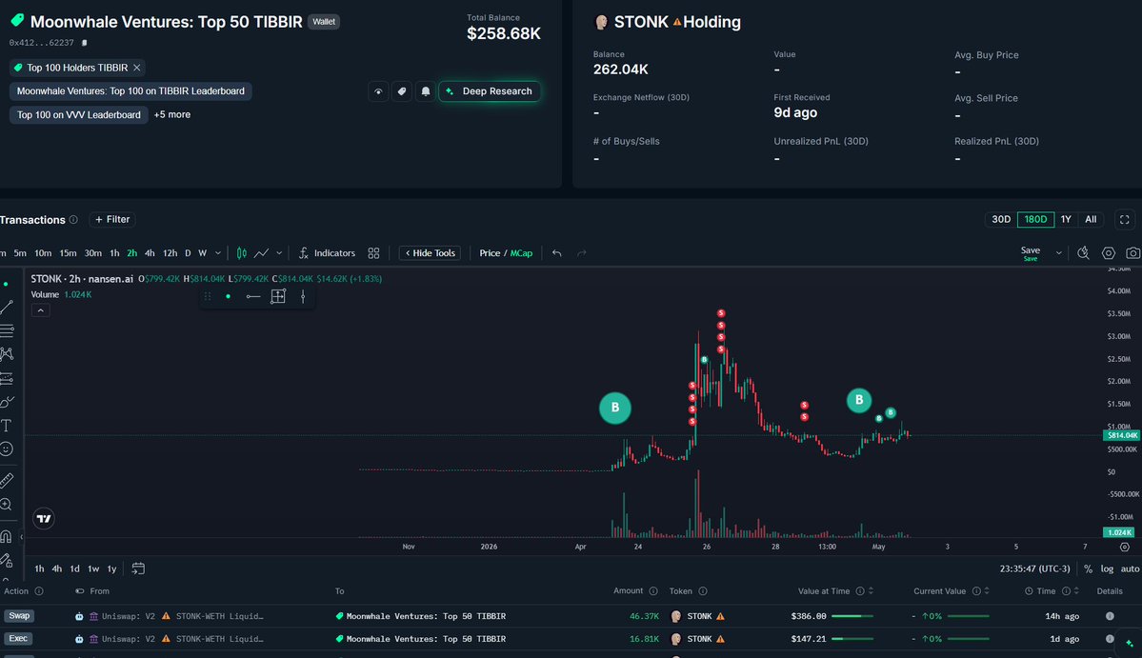Sort by the Value at Time column

pyautogui.click(x=870, y=591)
